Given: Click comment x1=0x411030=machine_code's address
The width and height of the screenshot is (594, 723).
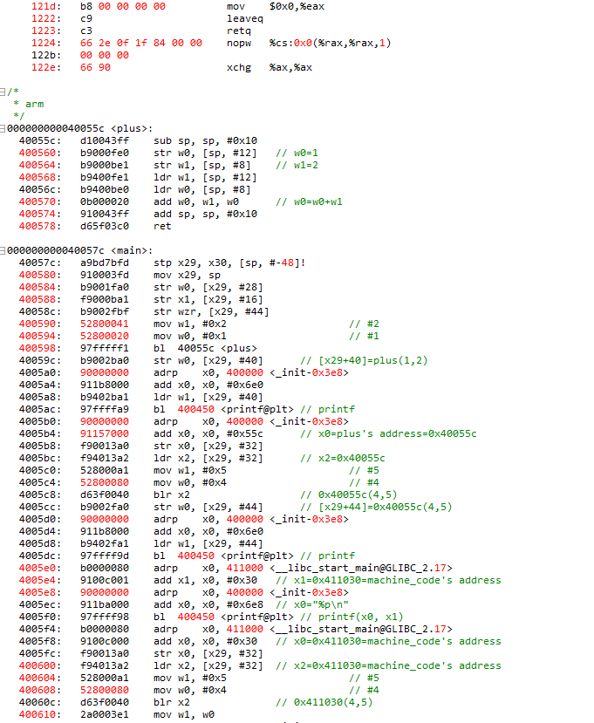Looking at the screenshot, I should 388,581.
